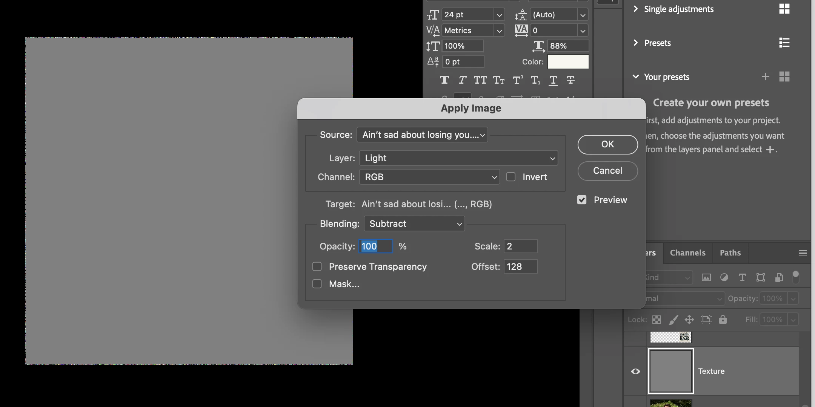Enable the Invert checkbox

[511, 177]
